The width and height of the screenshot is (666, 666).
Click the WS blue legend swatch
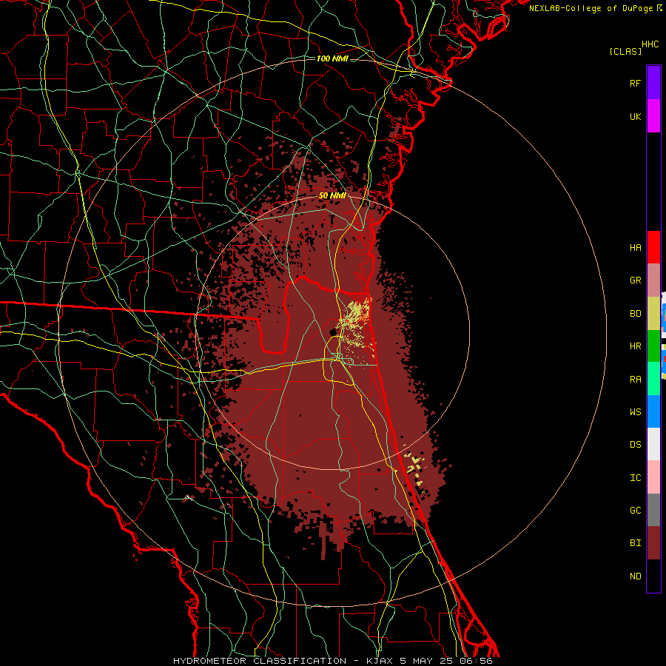653,411
